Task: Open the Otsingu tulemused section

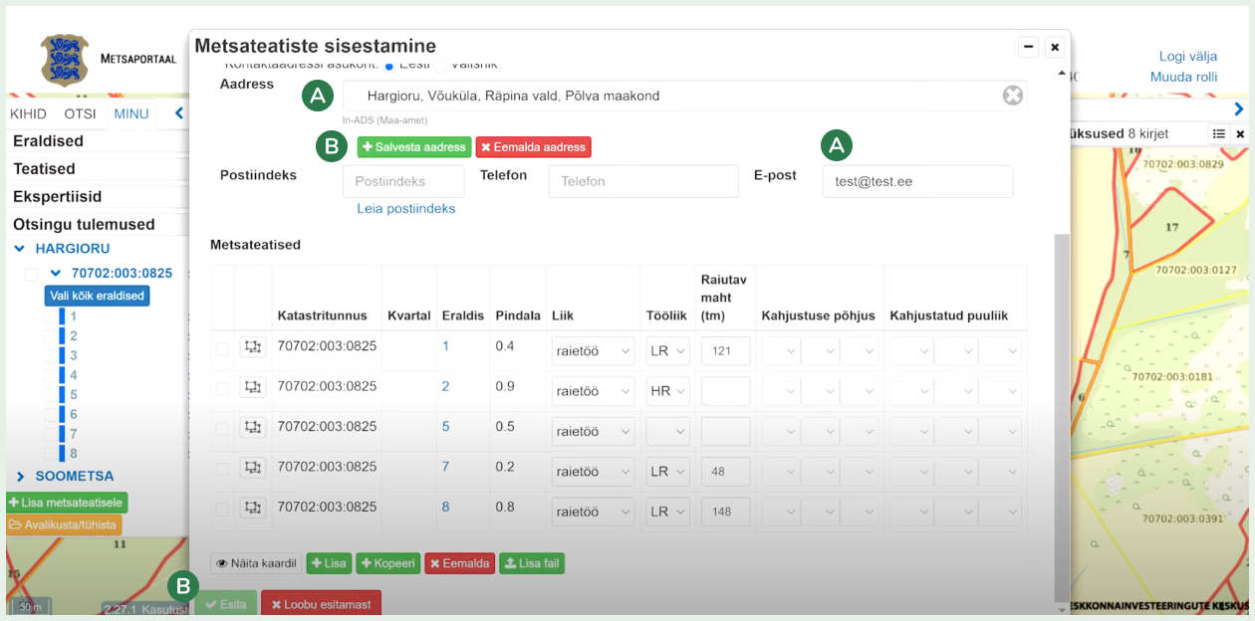Action: coord(84,225)
